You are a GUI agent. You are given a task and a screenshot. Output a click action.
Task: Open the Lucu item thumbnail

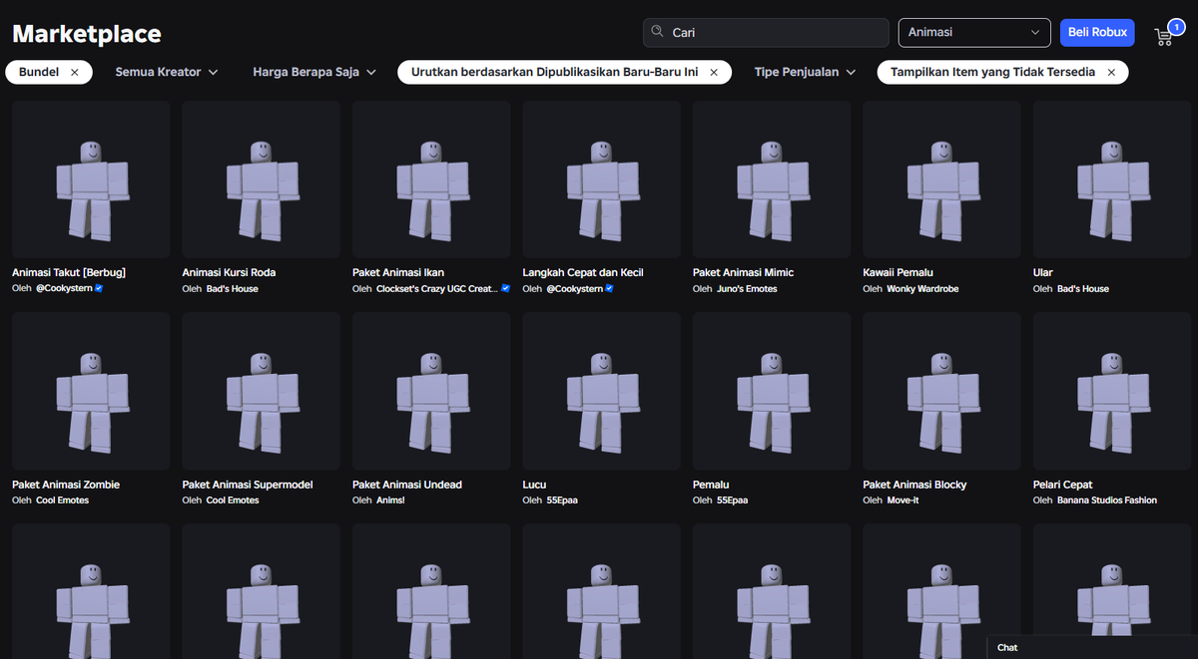(602, 392)
